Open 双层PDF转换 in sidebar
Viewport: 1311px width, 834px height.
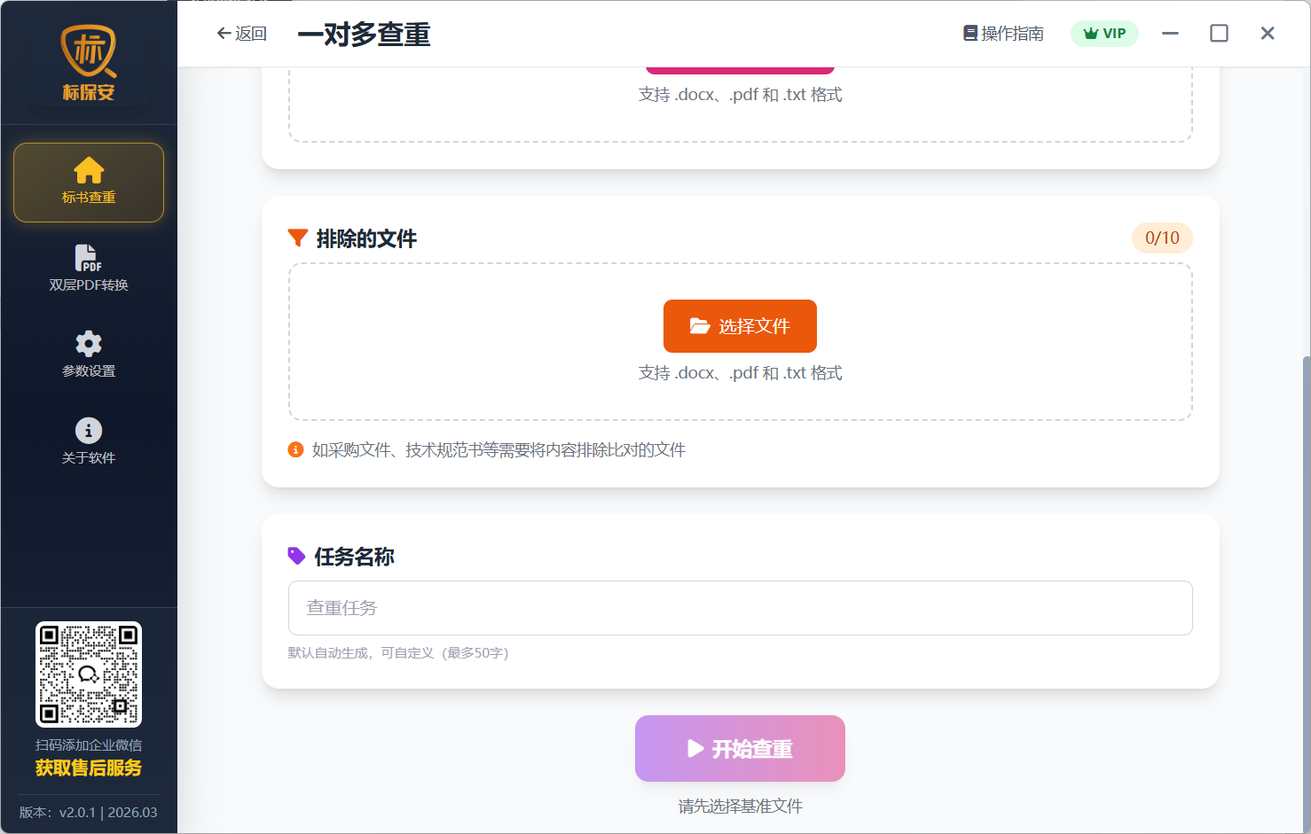coord(89,269)
